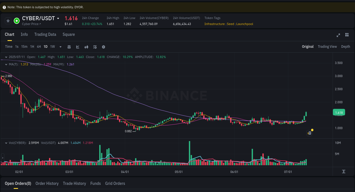Click the chart screenshot icon near the price

click(309, 133)
